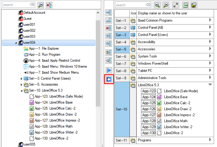Click the move-up tree arrow icon
The image size is (217, 147).
[109, 36]
